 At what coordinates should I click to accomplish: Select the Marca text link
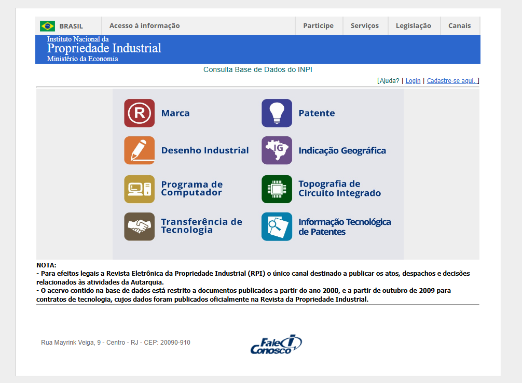pyautogui.click(x=175, y=113)
